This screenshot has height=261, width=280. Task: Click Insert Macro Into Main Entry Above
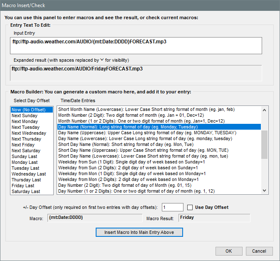point(139,232)
